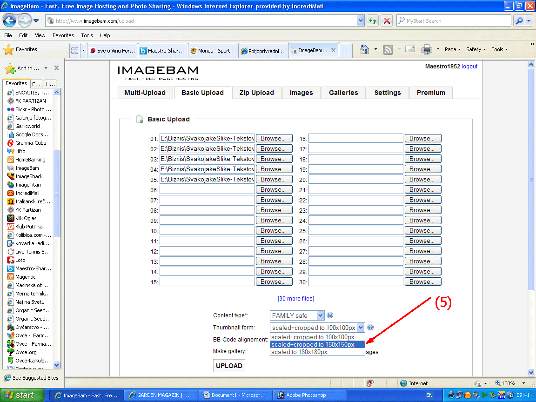Expand the address bar history dropdown
This screenshot has width=536, height=402.
coord(361,21)
